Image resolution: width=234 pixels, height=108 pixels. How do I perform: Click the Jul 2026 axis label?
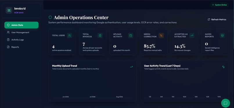pyautogui.click(x=93, y=97)
